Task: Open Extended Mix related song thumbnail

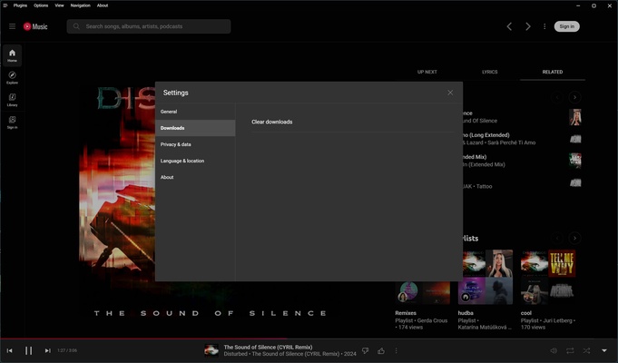Action: pos(575,161)
